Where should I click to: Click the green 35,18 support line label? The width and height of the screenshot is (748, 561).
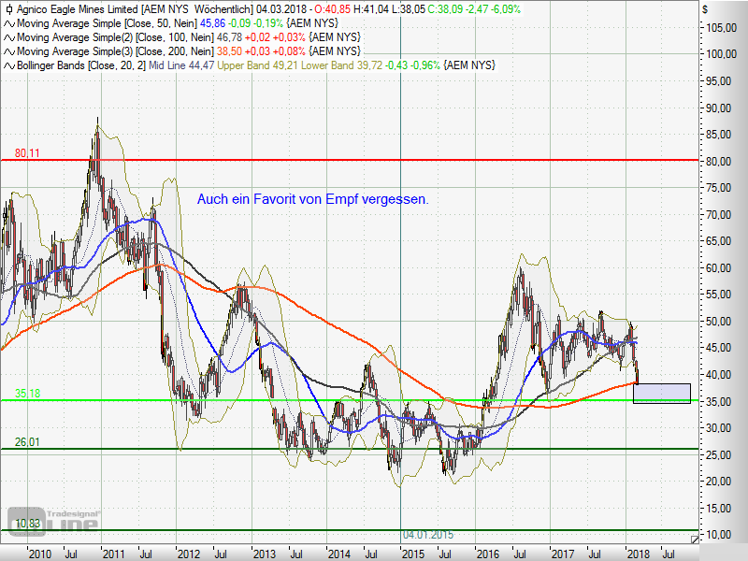click(x=26, y=394)
